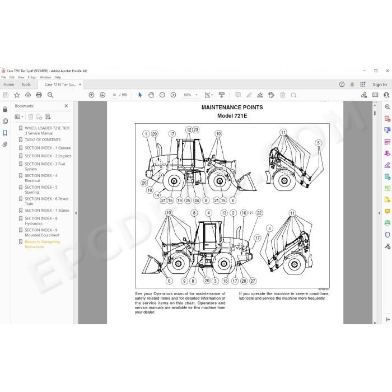The height and width of the screenshot is (392, 392).
Task: Click the zoom percentage field
Action: [187, 95]
